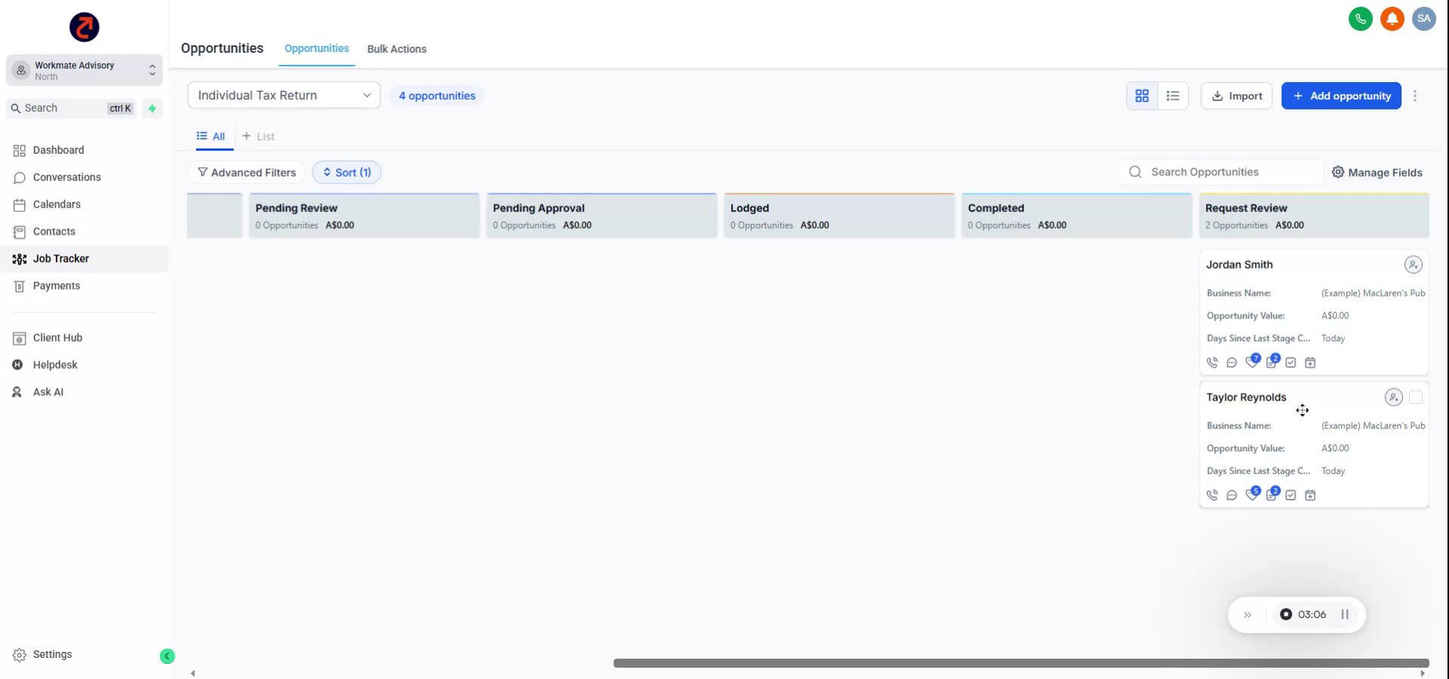Click the Add opportunity button
Image resolution: width=1449 pixels, height=679 pixels.
pos(1341,96)
